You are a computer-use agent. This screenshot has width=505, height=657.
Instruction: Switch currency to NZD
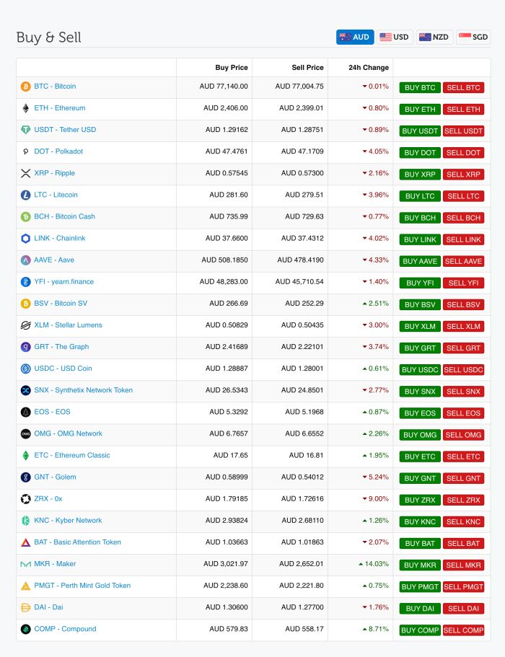click(434, 37)
